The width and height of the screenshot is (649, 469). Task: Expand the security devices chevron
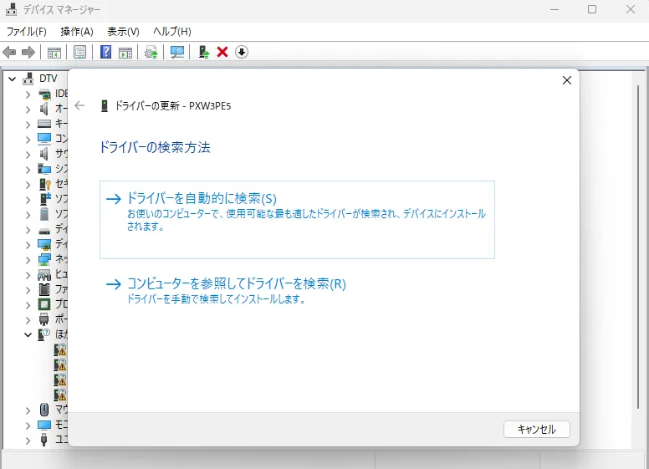[x=28, y=185]
